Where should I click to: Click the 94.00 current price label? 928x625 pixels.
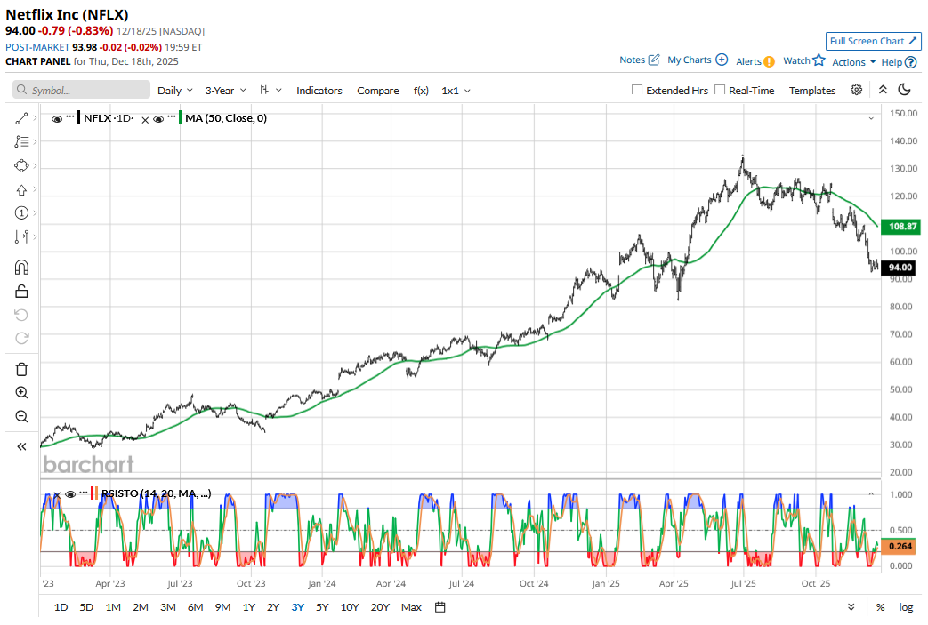(900, 268)
